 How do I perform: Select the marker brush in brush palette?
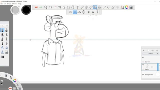tap(2, 34)
